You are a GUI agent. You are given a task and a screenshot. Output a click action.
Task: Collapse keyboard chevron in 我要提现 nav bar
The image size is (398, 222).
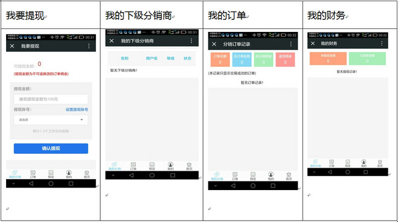click(x=13, y=183)
